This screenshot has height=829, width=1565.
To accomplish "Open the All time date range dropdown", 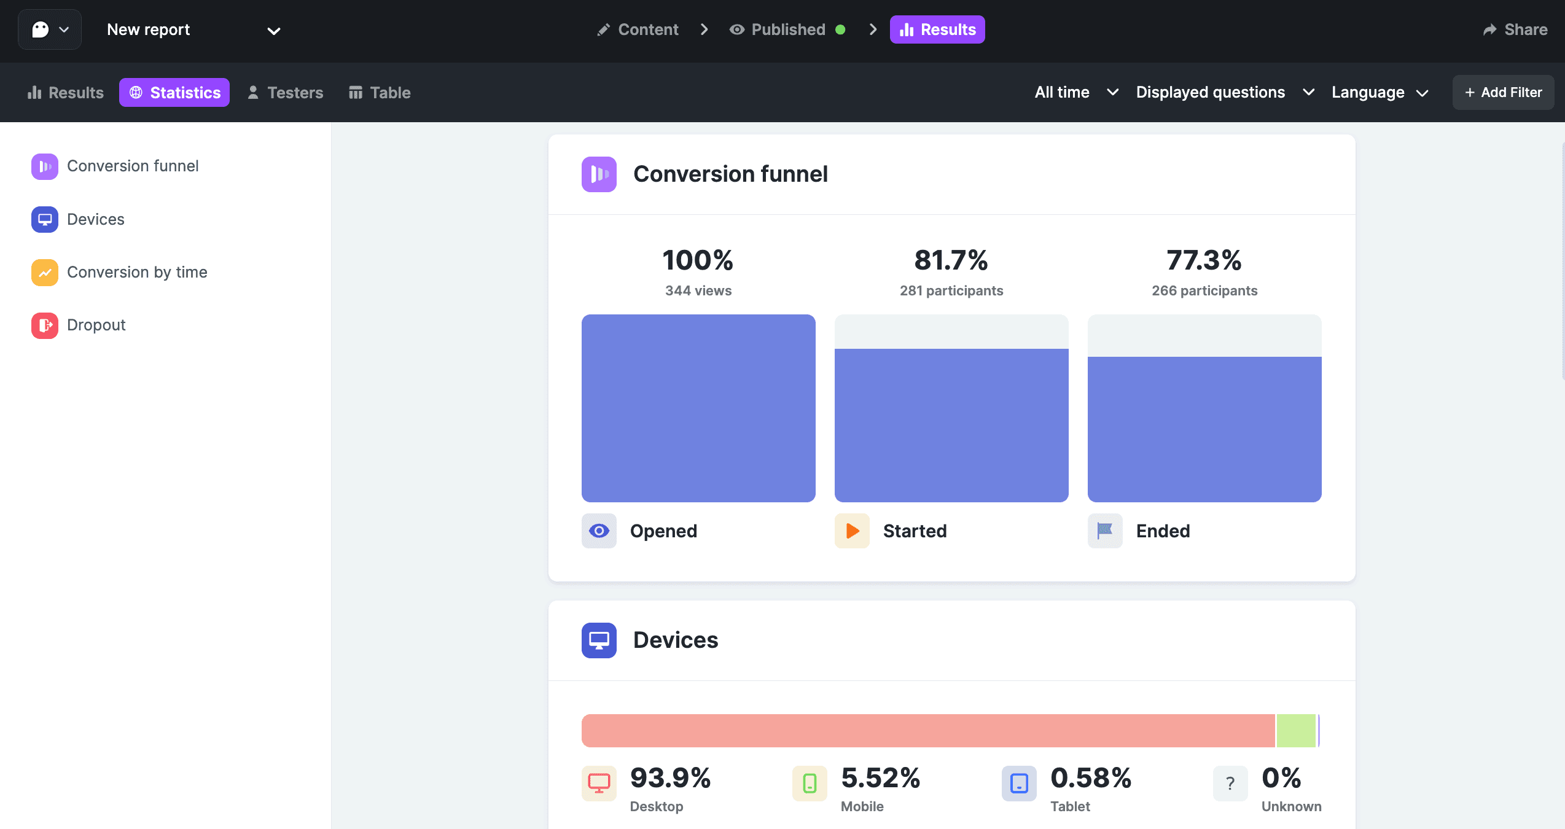I will [1075, 92].
